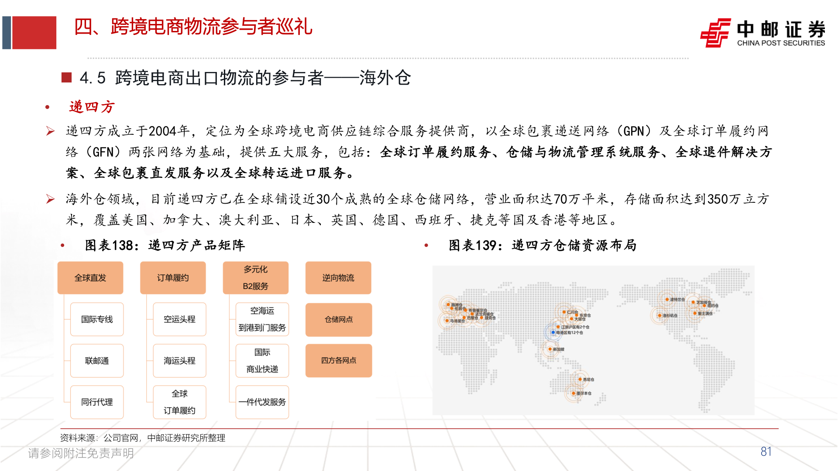Click the 多元化B2服务 header box
This screenshot has width=838, height=471.
pos(256,278)
